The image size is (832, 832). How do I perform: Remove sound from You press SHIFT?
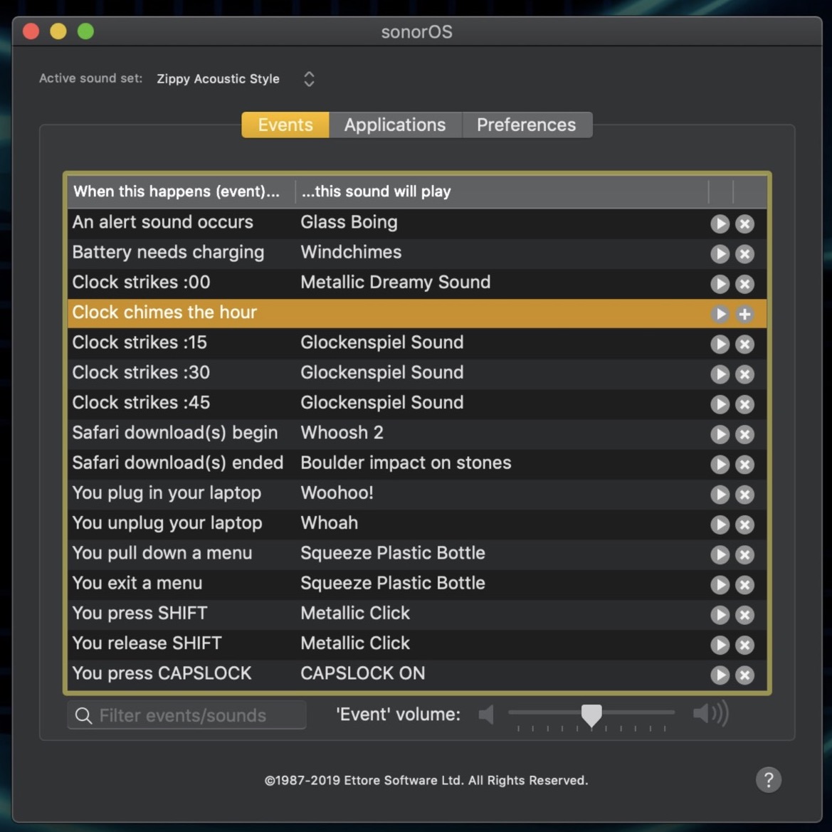click(x=744, y=615)
